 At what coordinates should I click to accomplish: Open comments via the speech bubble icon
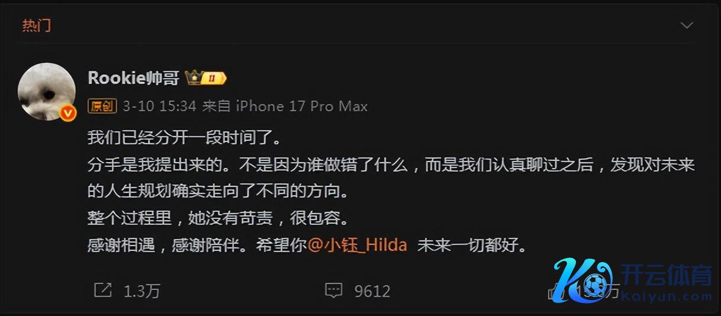[x=334, y=290]
